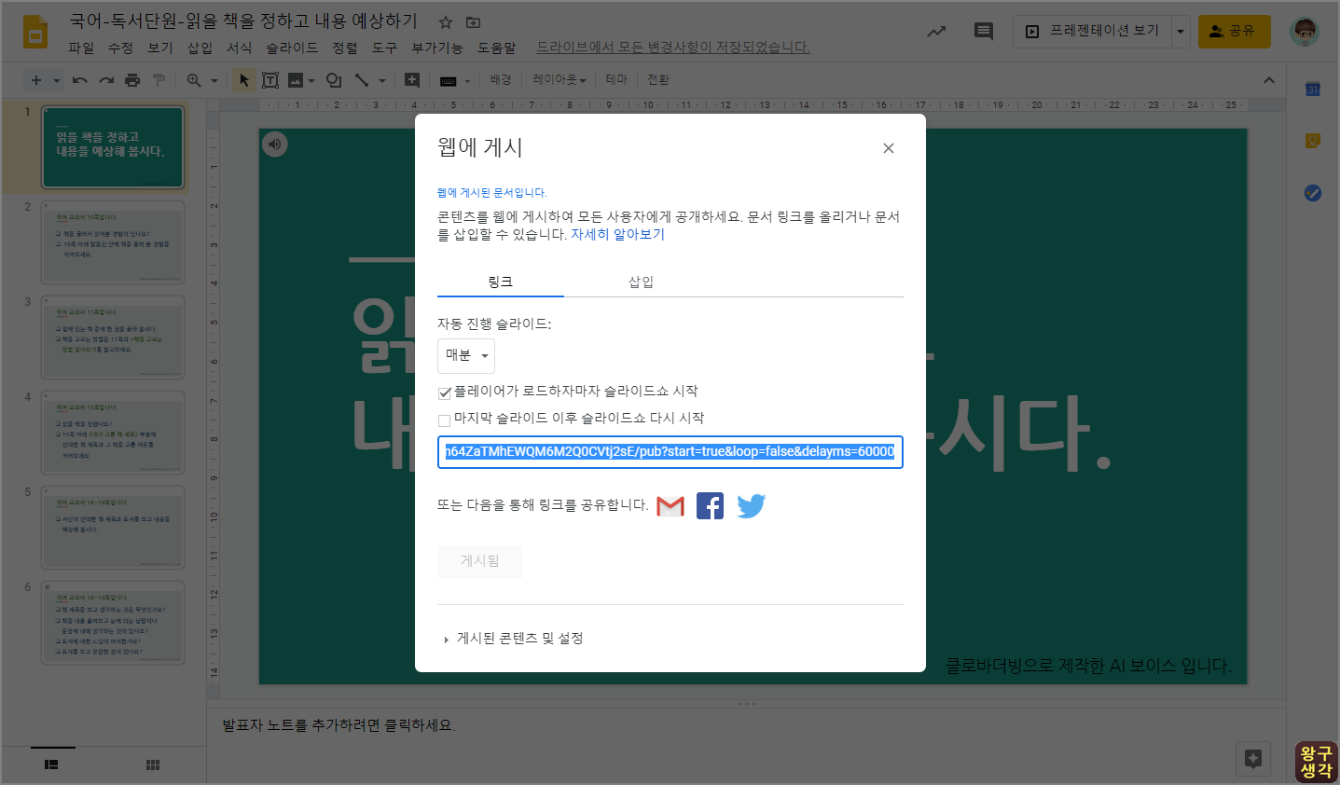This screenshot has width=1340, height=785.
Task: Open the new slide layout dropdown arrow
Action: tap(57, 80)
